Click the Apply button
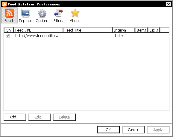Viewport: 173px width, 137px height. (158, 130)
